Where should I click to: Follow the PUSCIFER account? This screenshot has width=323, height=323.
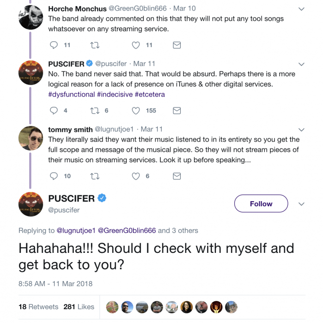point(261,203)
